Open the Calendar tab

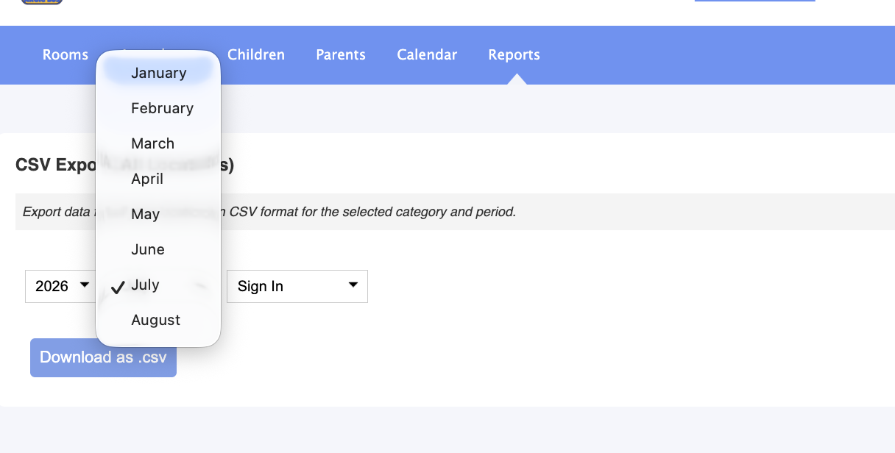(x=427, y=54)
